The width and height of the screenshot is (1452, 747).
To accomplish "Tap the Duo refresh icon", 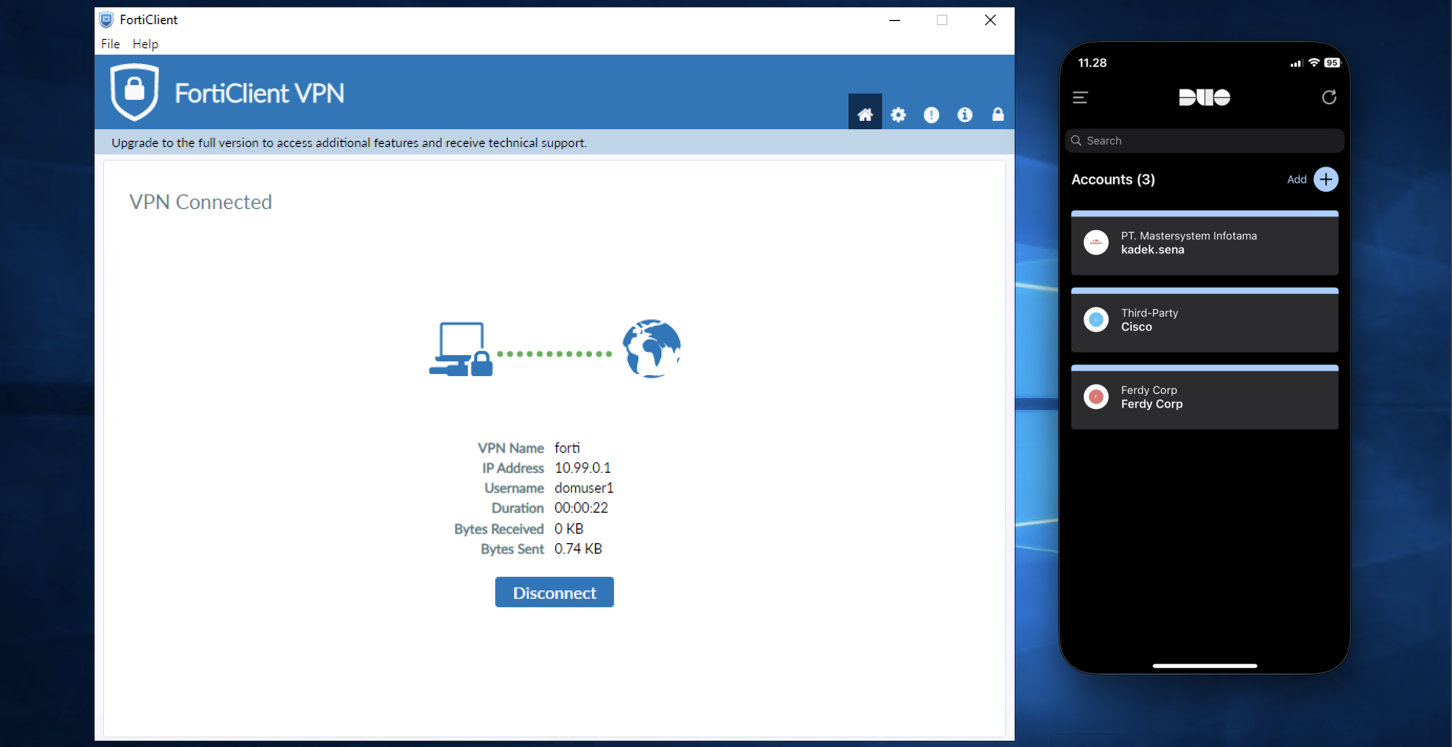I will point(1328,98).
